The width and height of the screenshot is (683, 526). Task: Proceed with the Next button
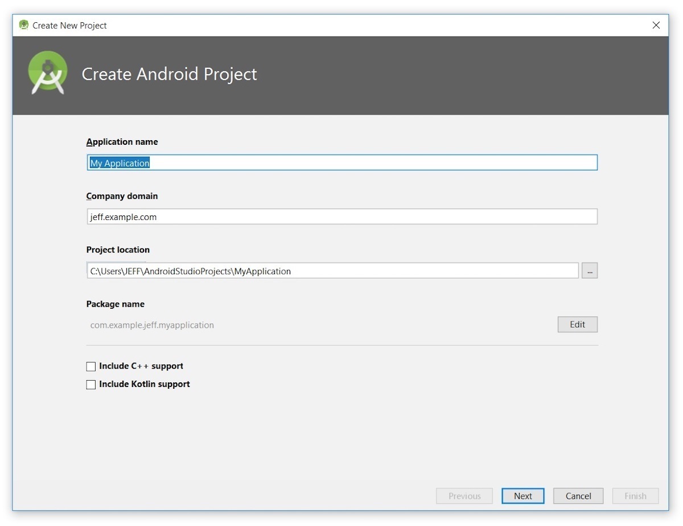click(522, 496)
